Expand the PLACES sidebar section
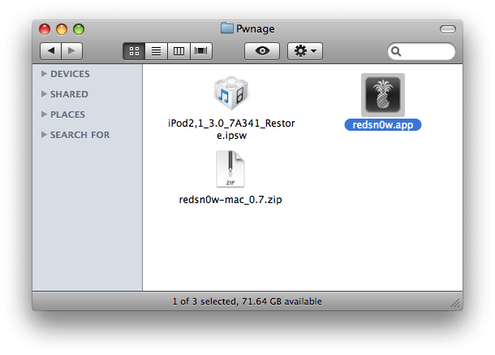The height and width of the screenshot is (355, 495). click(x=44, y=114)
